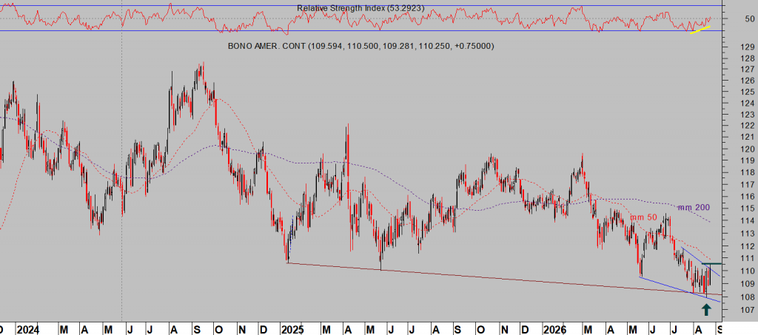Screen dimensions: 758x335
Task: Select the yellow trendline on the RSI panel
Action: (x=700, y=30)
